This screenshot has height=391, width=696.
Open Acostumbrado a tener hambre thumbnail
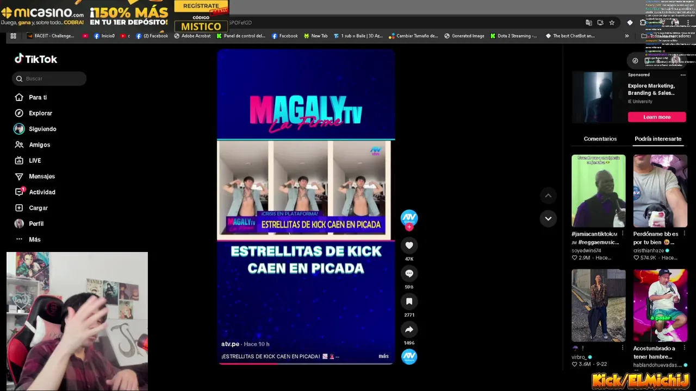pos(660,305)
